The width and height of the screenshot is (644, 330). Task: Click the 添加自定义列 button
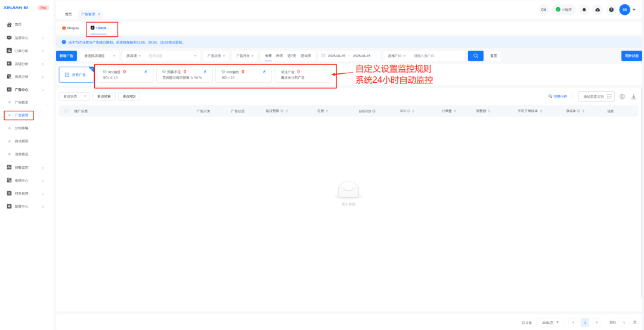tap(596, 96)
